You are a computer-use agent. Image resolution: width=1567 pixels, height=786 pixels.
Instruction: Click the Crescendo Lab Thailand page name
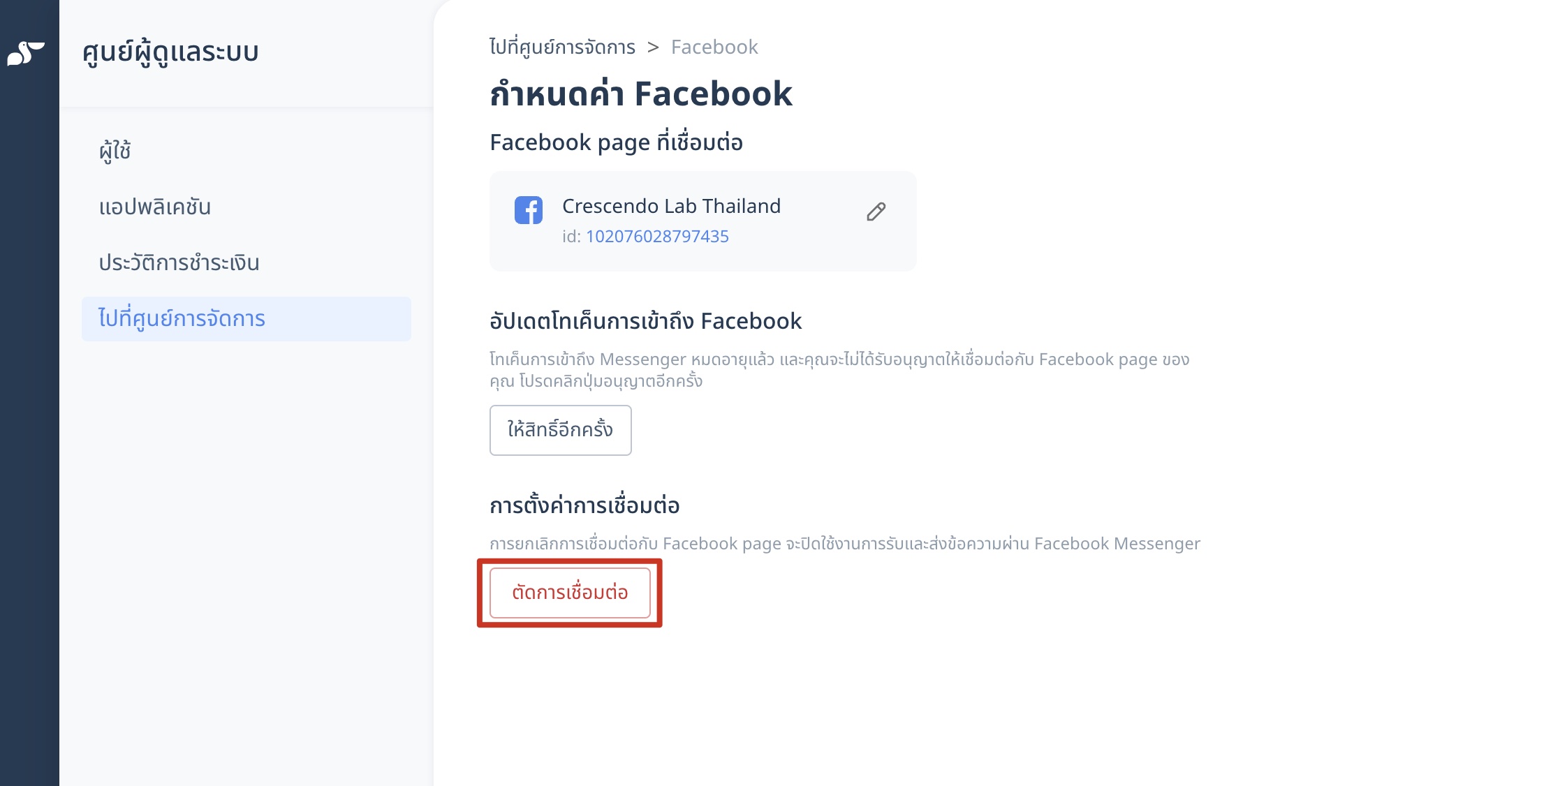tap(671, 206)
